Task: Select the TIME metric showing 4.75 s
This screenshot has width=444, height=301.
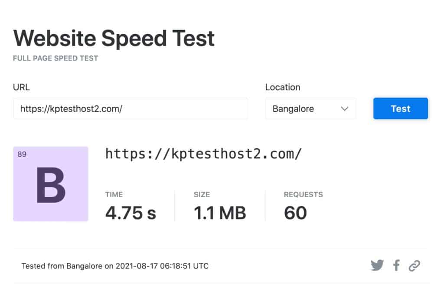Action: point(131,212)
